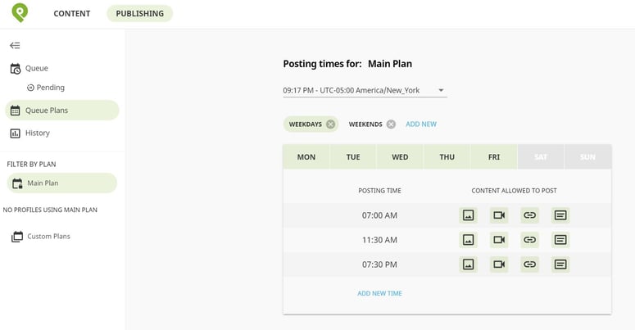Remove the WEEKDAYS group with its X icon

[330, 124]
